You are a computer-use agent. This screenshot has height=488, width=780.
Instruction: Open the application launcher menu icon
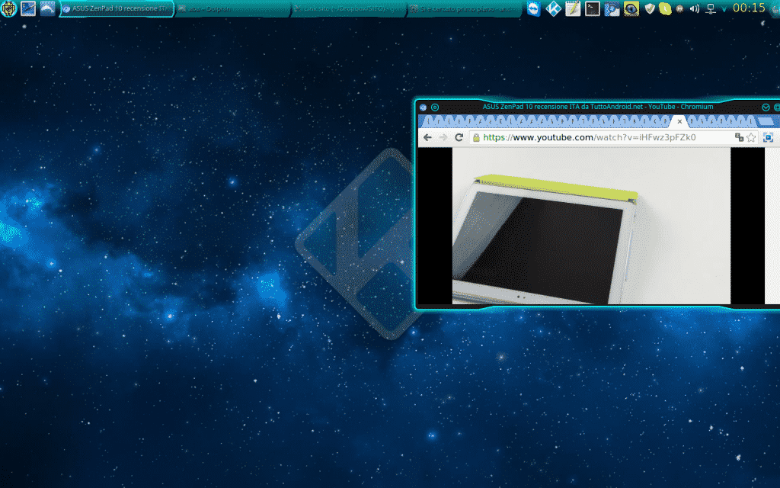click(x=8, y=8)
